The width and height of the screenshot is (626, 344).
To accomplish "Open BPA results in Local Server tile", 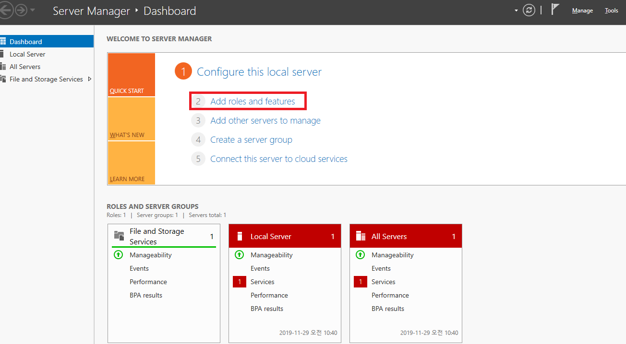I will (x=267, y=309).
